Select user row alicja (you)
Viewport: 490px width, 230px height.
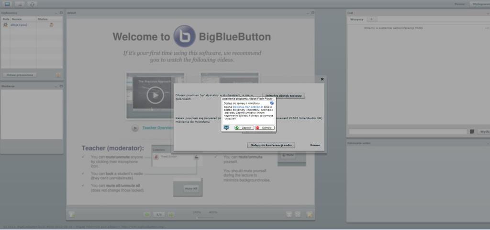[32, 25]
